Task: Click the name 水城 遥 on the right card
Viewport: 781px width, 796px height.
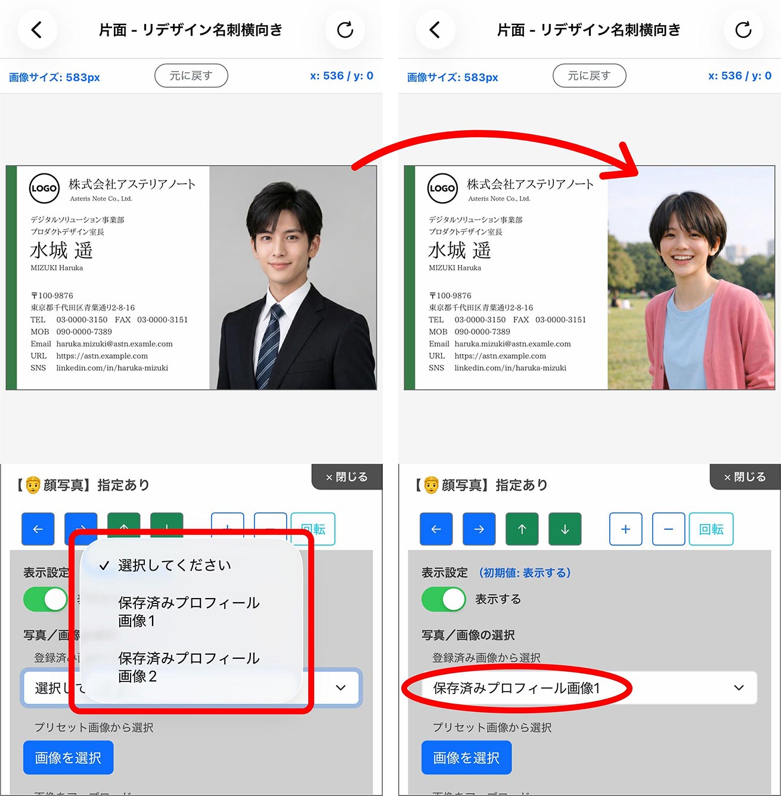Action: [x=460, y=250]
